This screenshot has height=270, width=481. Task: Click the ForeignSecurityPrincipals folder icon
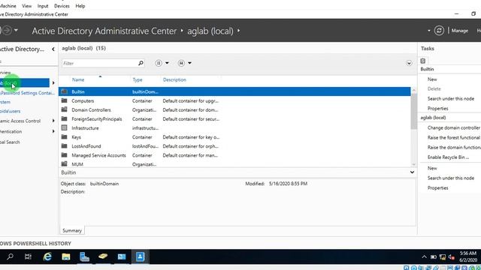64,118
